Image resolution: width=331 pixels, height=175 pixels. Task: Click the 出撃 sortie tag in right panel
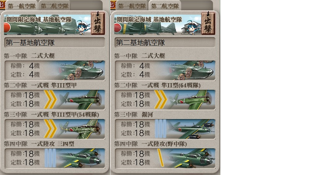208,23
